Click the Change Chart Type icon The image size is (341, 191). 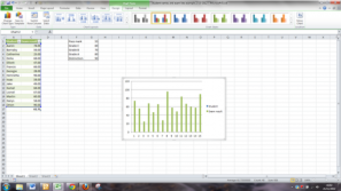coord(8,18)
